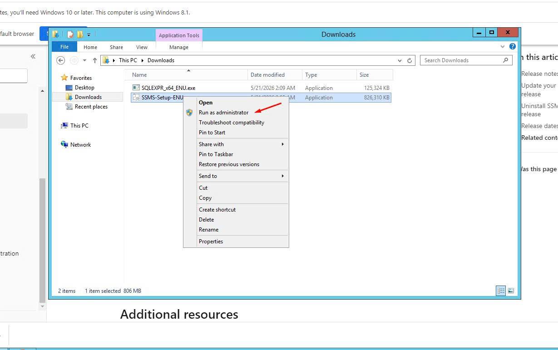Image resolution: width=558 pixels, height=350 pixels.
Task: Switch to the Share ribbon tab
Action: [116, 47]
